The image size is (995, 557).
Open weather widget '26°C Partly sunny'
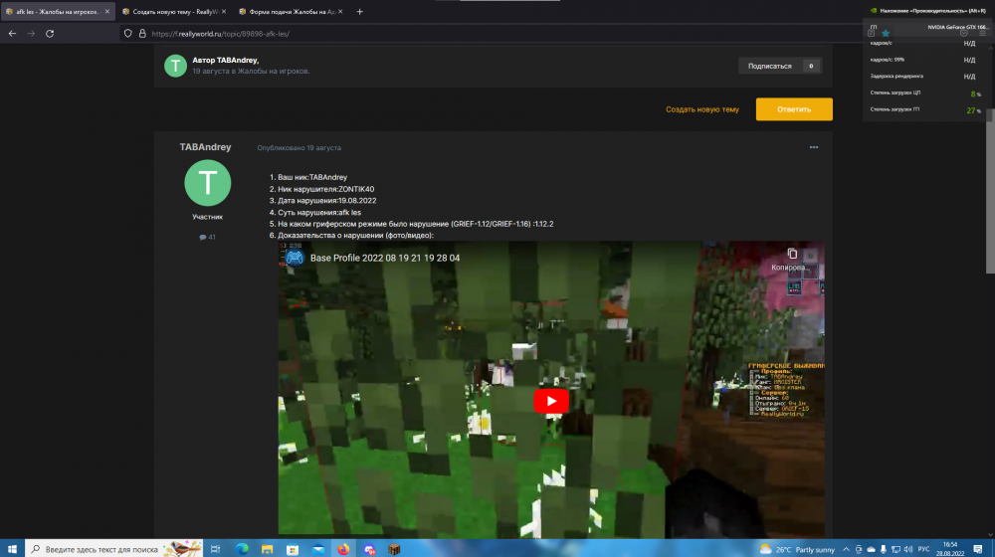797,549
